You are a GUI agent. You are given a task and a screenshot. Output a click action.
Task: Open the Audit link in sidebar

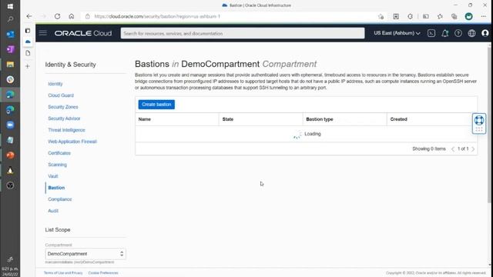53,211
